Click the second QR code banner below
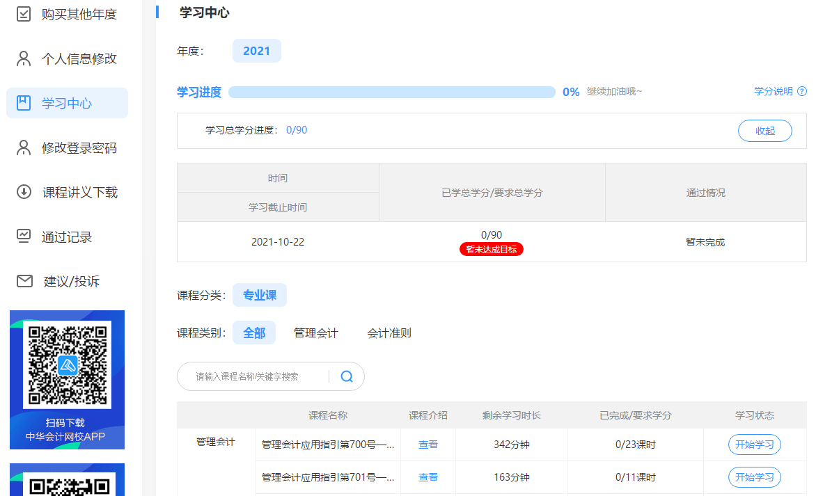This screenshot has width=816, height=496. pyautogui.click(x=67, y=479)
